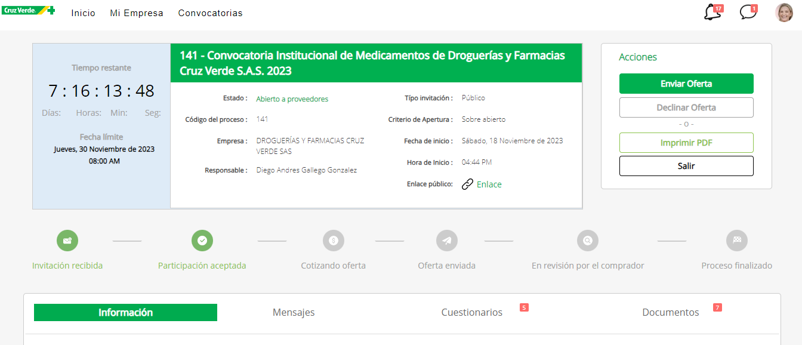Follow the Enlace public link

pyautogui.click(x=489, y=184)
